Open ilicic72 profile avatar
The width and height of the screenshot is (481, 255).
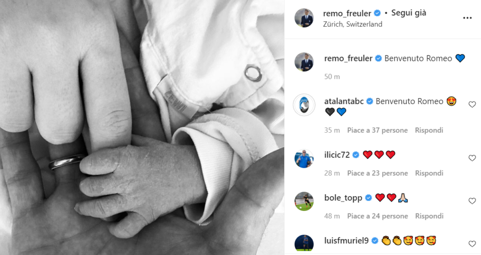click(304, 158)
